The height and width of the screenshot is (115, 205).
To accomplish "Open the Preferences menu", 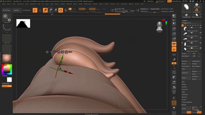I will tap(87, 4).
